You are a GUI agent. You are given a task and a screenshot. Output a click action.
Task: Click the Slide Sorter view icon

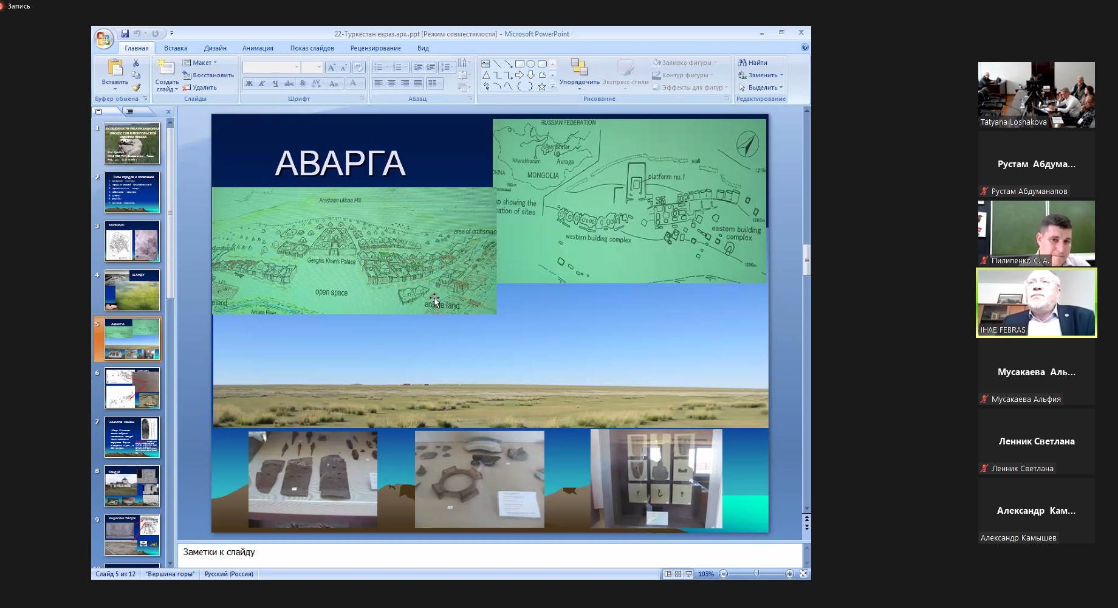(x=678, y=574)
